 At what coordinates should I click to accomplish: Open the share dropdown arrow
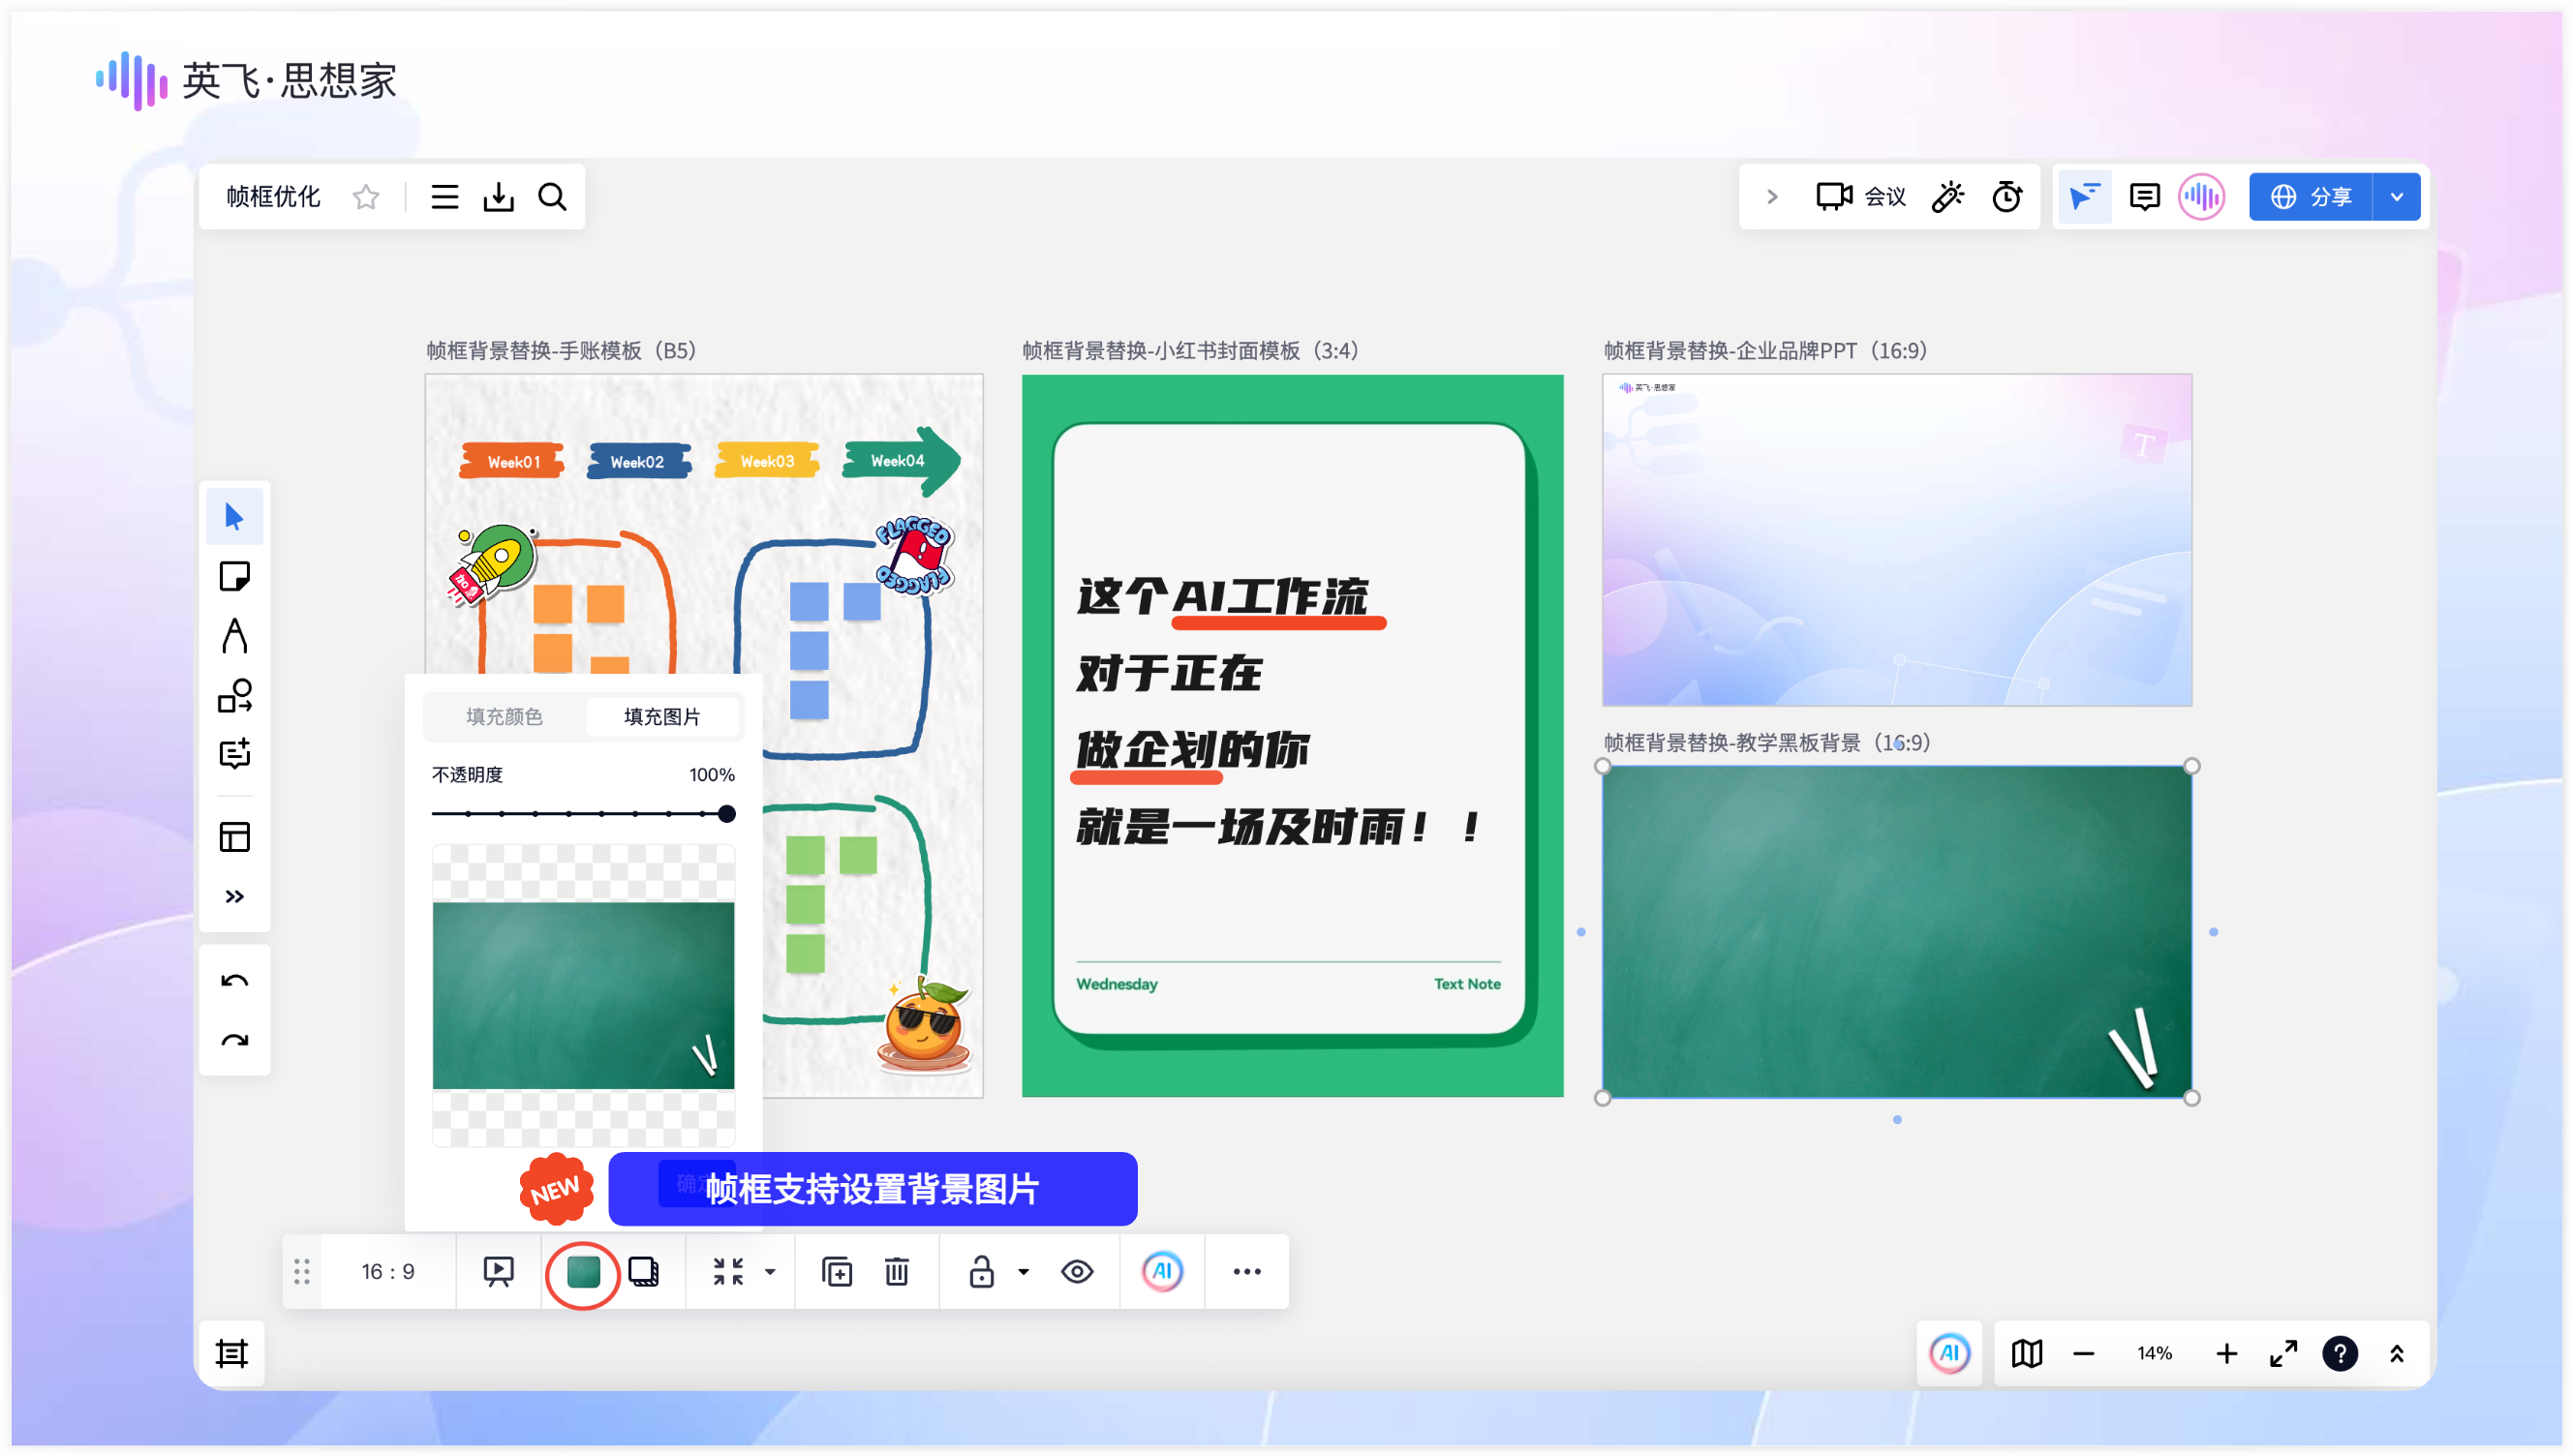click(2397, 196)
